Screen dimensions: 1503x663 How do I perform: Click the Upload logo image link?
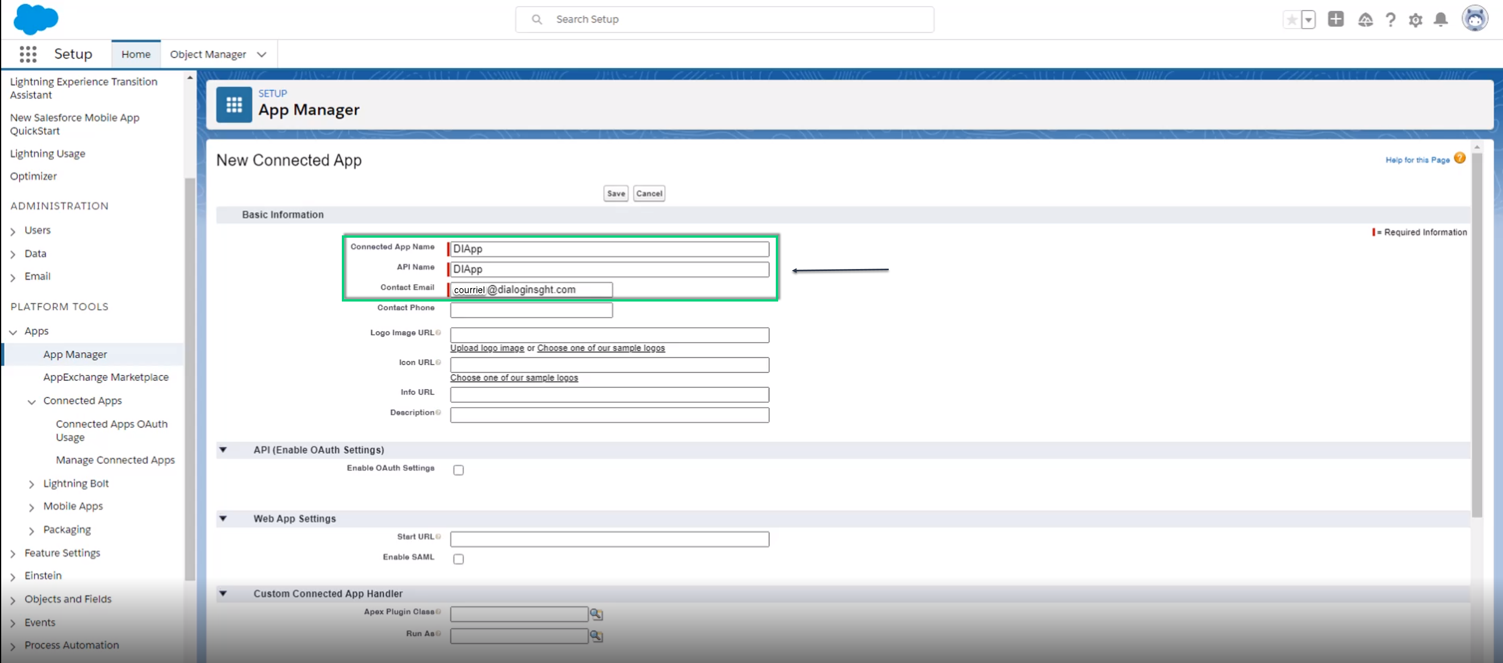[x=486, y=348]
